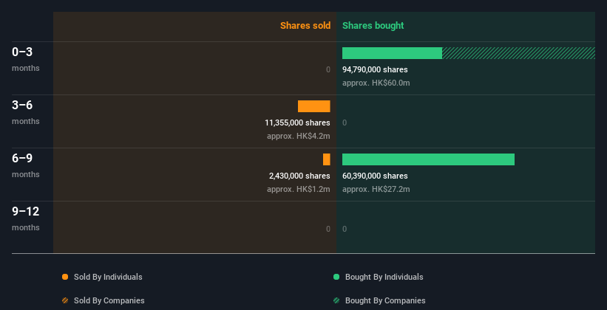
Task: Click the 6–9 months row label
Action: click(x=26, y=165)
